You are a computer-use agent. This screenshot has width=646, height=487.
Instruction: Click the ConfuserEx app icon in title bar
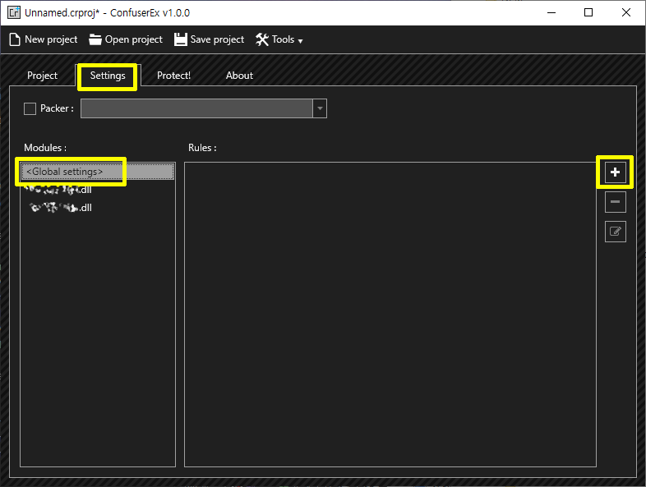14,12
